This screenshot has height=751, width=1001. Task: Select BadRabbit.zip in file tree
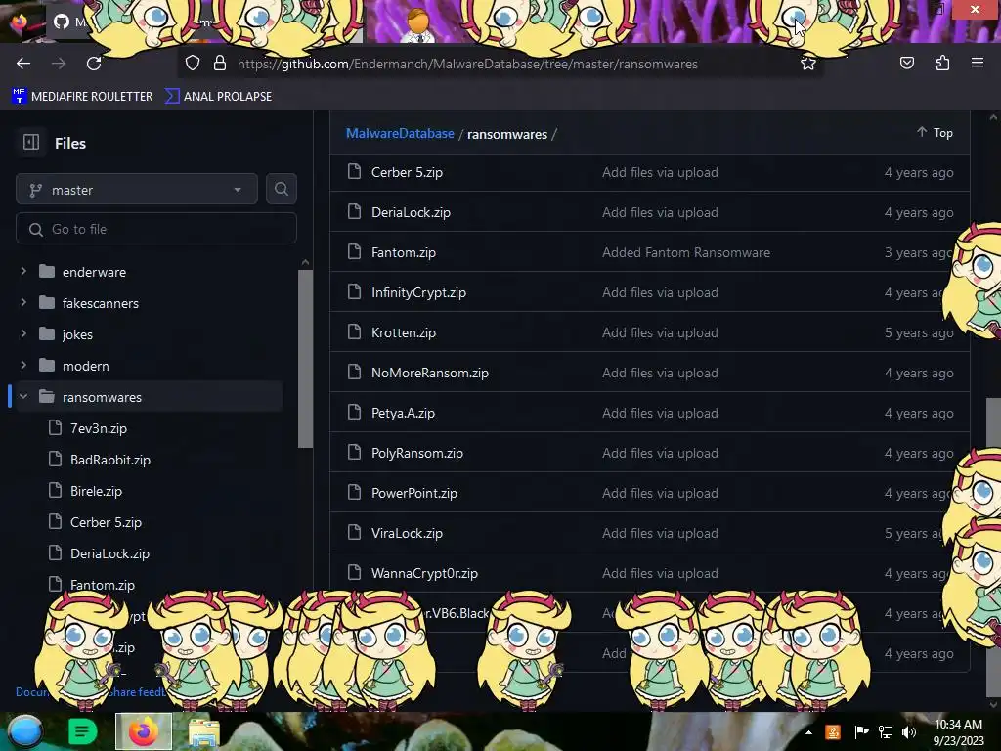coord(109,460)
